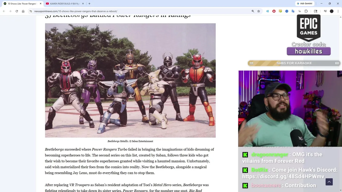Open the Chrome three-dot menu
This screenshot has width=342, height=192.
pos(338,11)
